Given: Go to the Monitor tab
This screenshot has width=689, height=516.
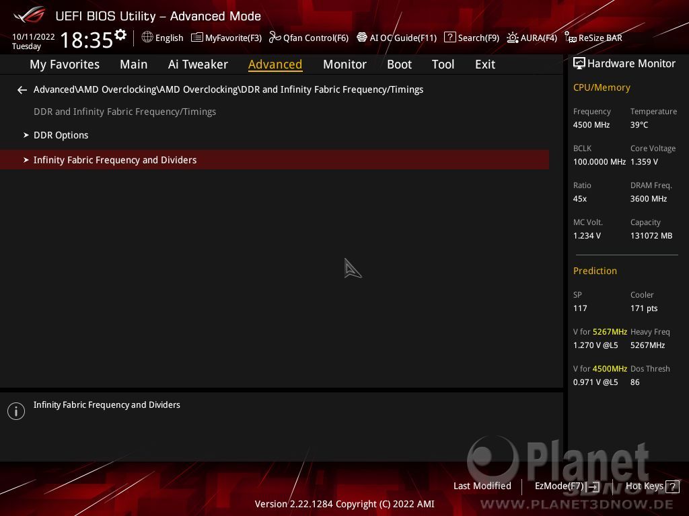Looking at the screenshot, I should [345, 64].
